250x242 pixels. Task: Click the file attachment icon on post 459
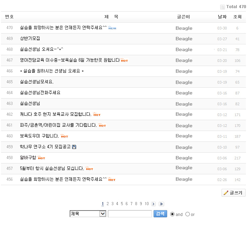tap(74, 147)
